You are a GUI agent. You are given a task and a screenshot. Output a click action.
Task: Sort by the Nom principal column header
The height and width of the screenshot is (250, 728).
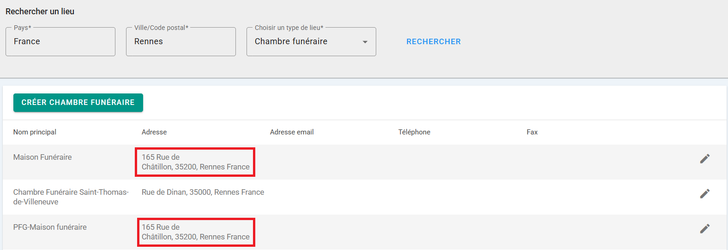point(35,132)
